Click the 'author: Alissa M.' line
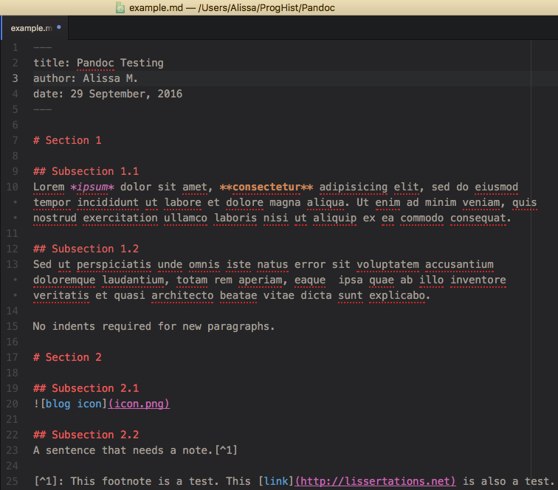558x490 pixels. tap(86, 78)
